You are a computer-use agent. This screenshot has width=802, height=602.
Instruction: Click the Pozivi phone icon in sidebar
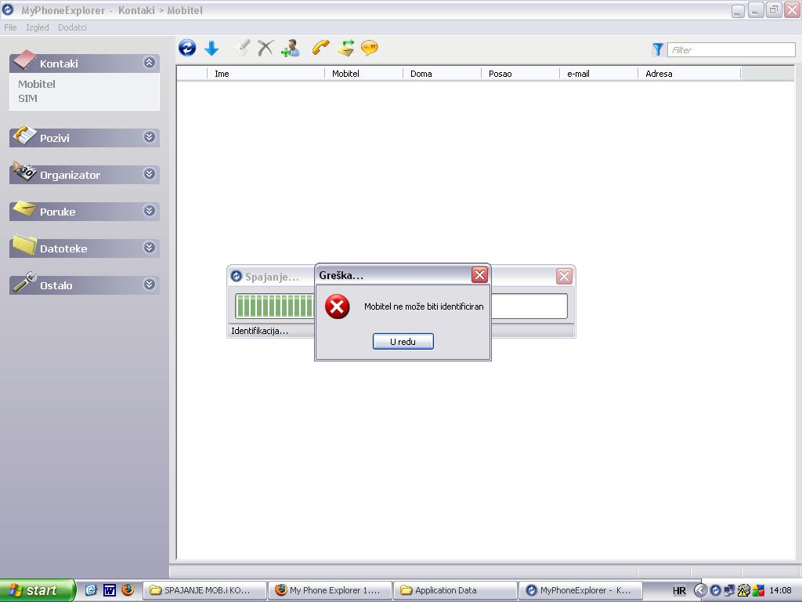[24, 135]
